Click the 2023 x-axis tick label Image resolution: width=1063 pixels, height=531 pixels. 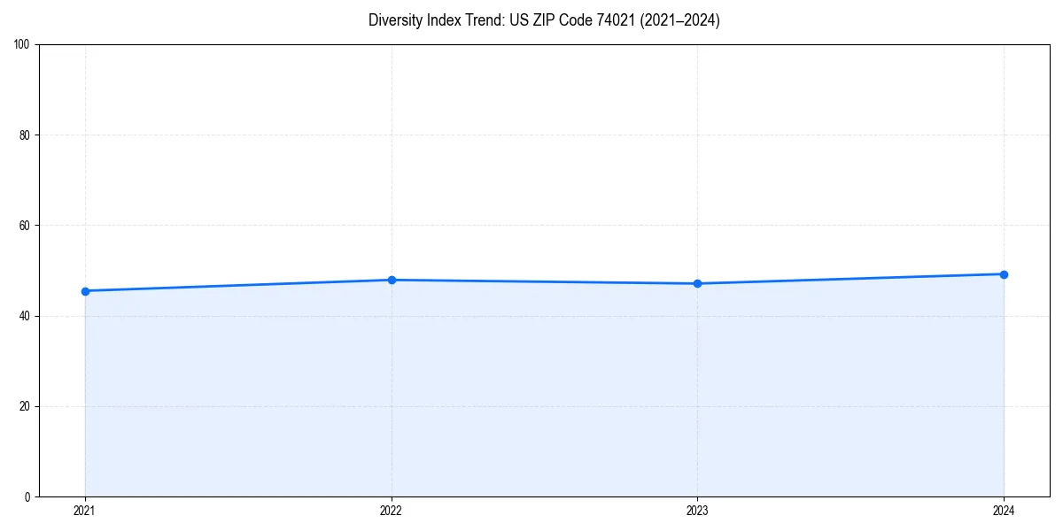tap(697, 511)
